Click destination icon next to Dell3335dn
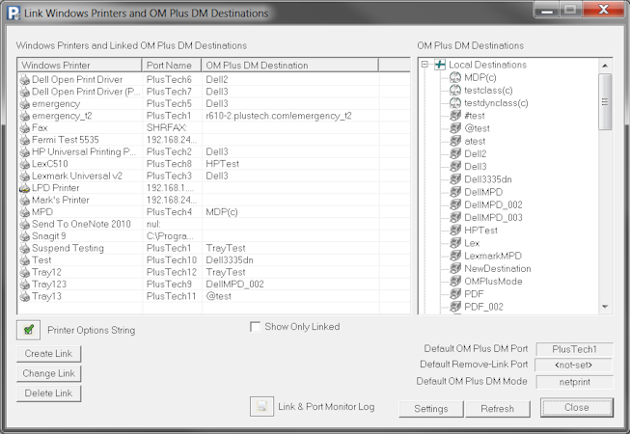The width and height of the screenshot is (630, 434). 455,179
